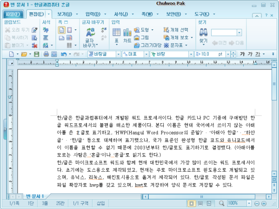Click the 다음 next search button
Screen dimensions: 279x209
coord(236,43)
